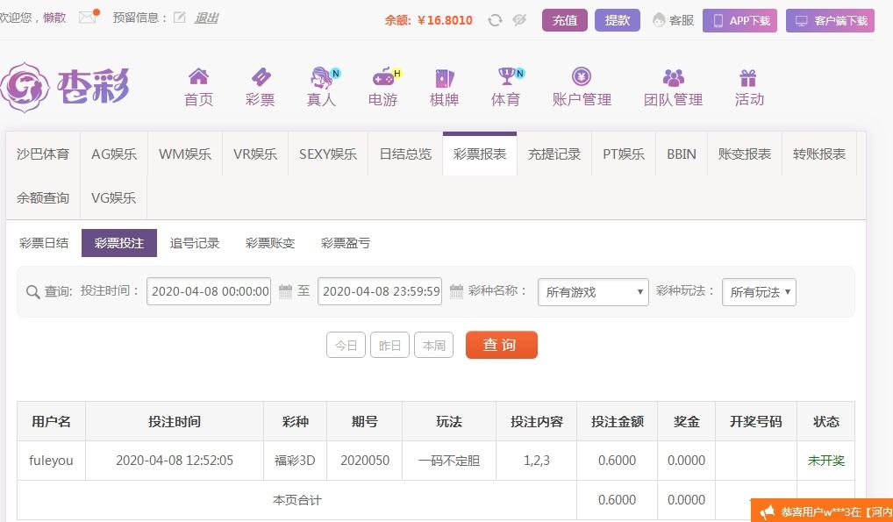This screenshot has height=522, width=893.
Task: Switch to 充提记录 tab
Action: [x=554, y=154]
